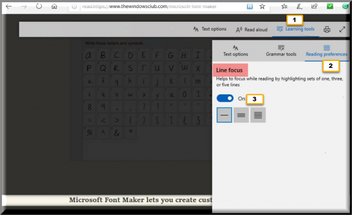Select the one-line focus option
The width and height of the screenshot is (352, 215).
click(x=224, y=115)
